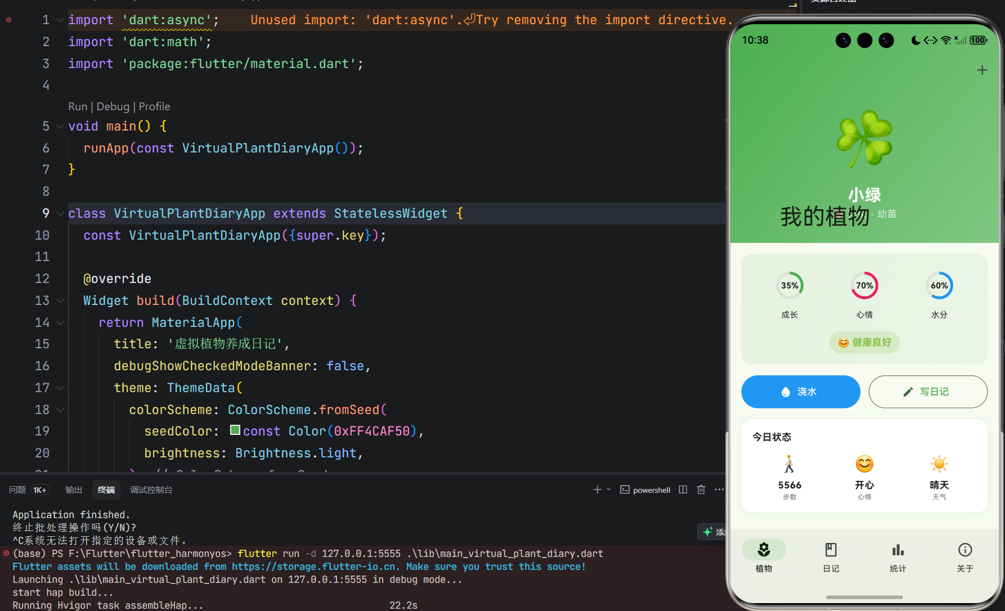Tap the battery 100 indicator in phone status bar

tap(978, 41)
